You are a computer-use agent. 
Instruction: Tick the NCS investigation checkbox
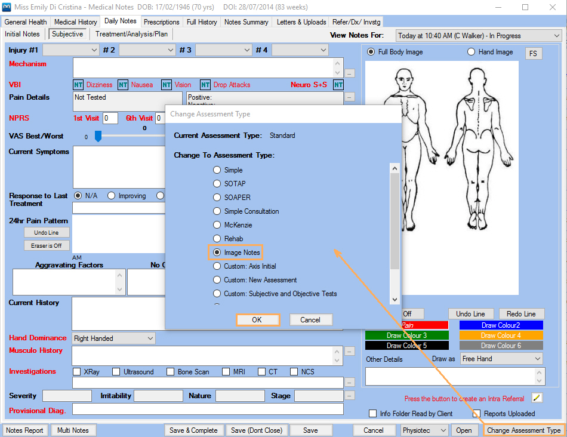coord(294,371)
